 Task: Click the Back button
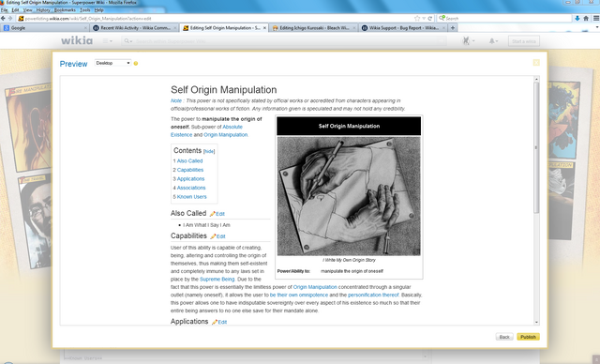[504, 337]
